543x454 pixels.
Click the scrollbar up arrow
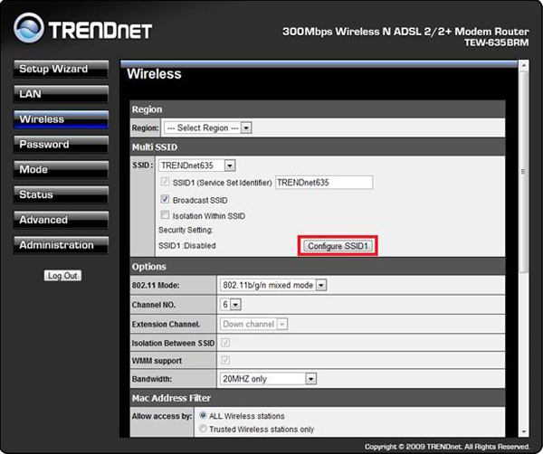[x=524, y=65]
